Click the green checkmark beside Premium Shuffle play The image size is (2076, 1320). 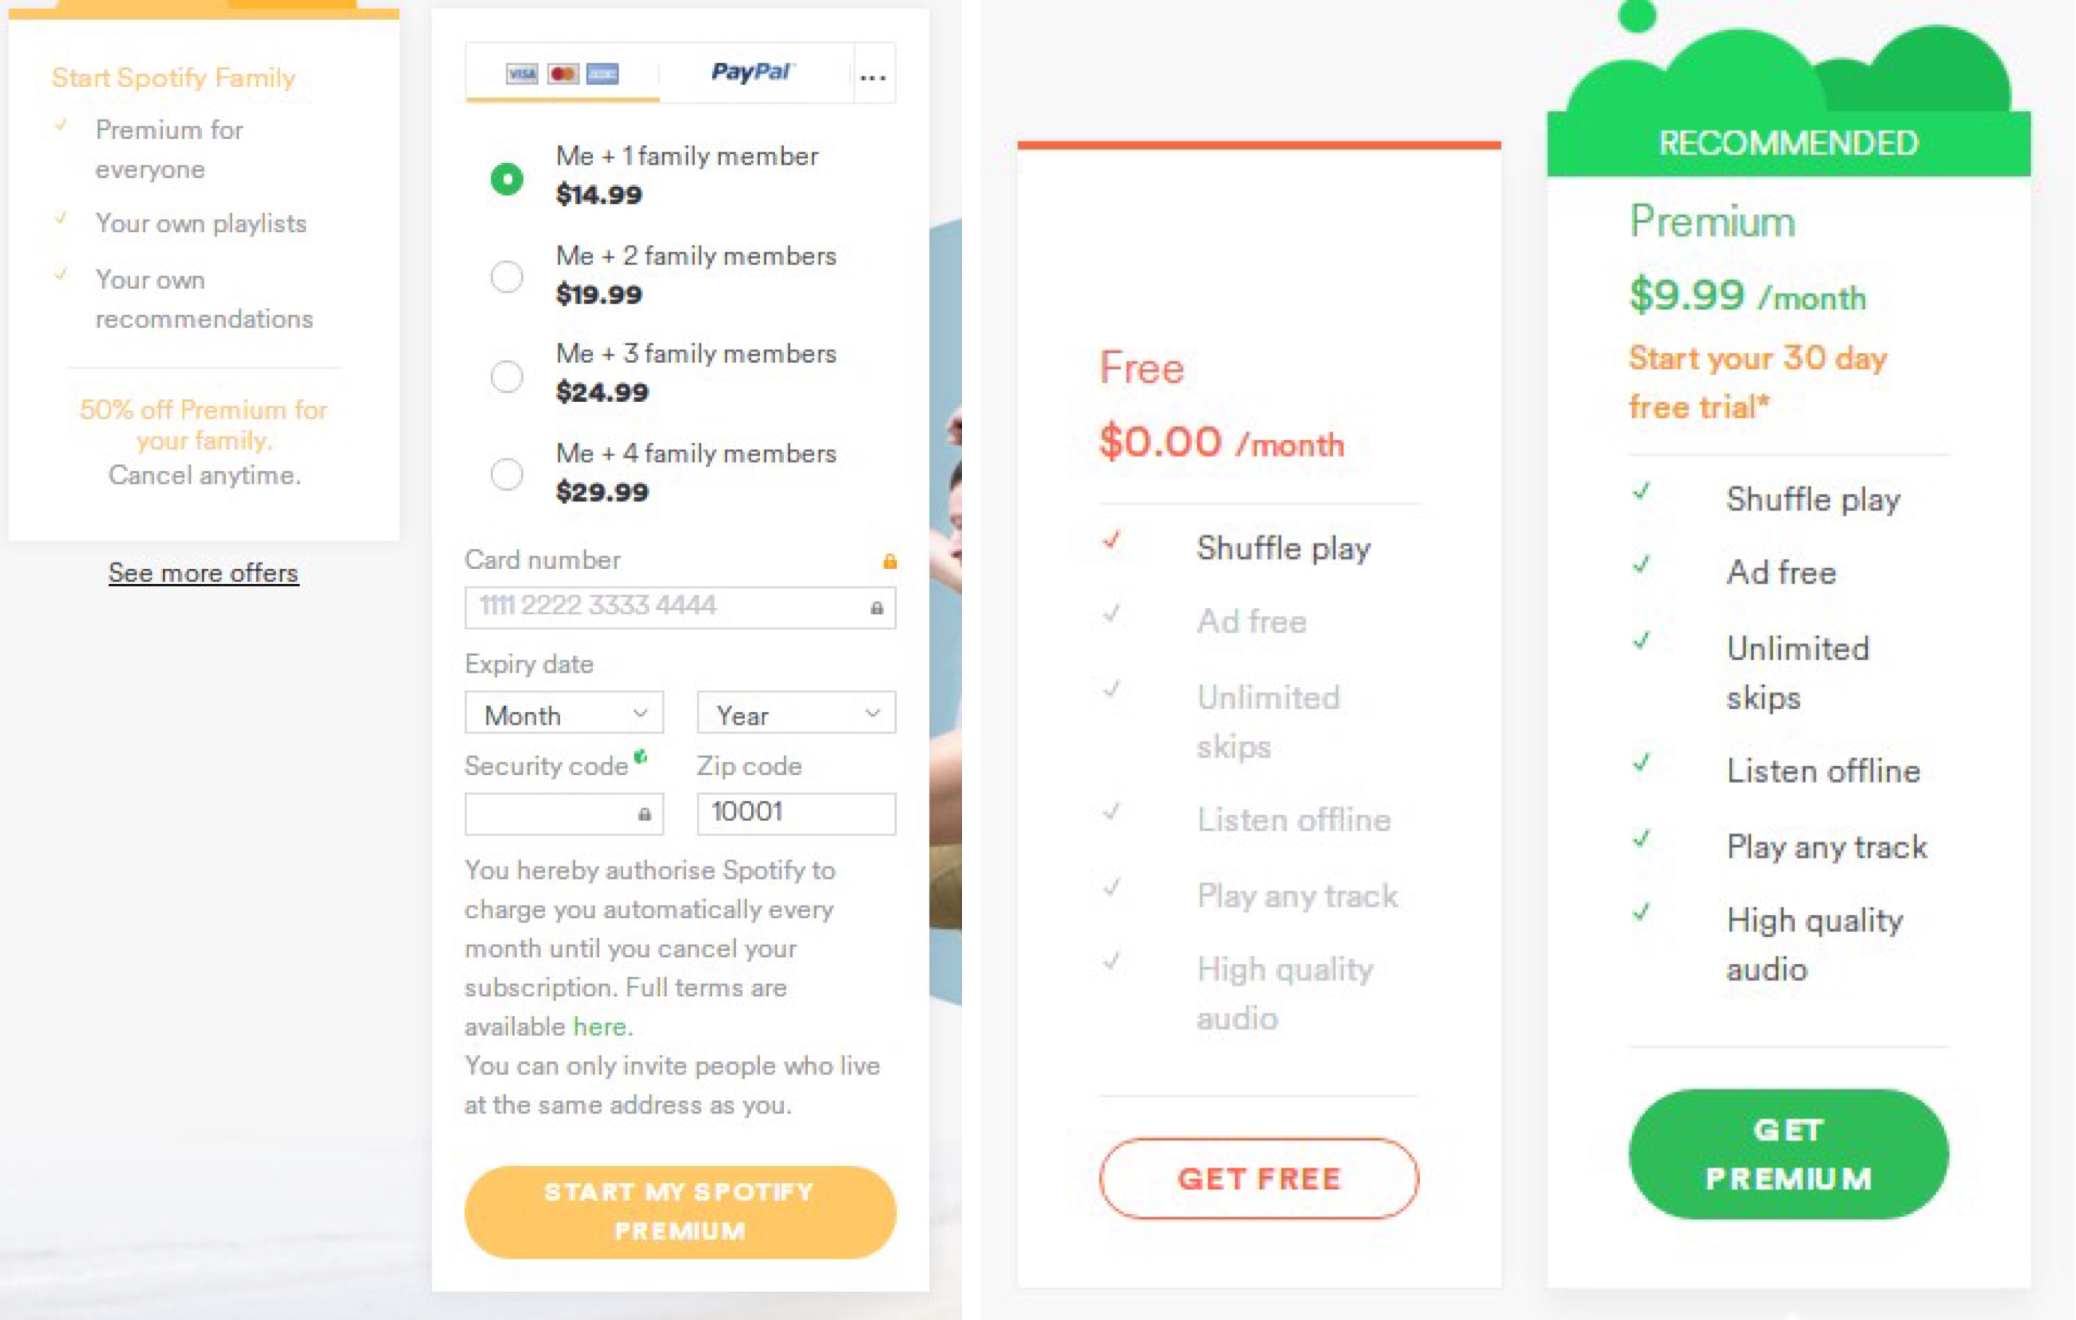(x=1641, y=493)
